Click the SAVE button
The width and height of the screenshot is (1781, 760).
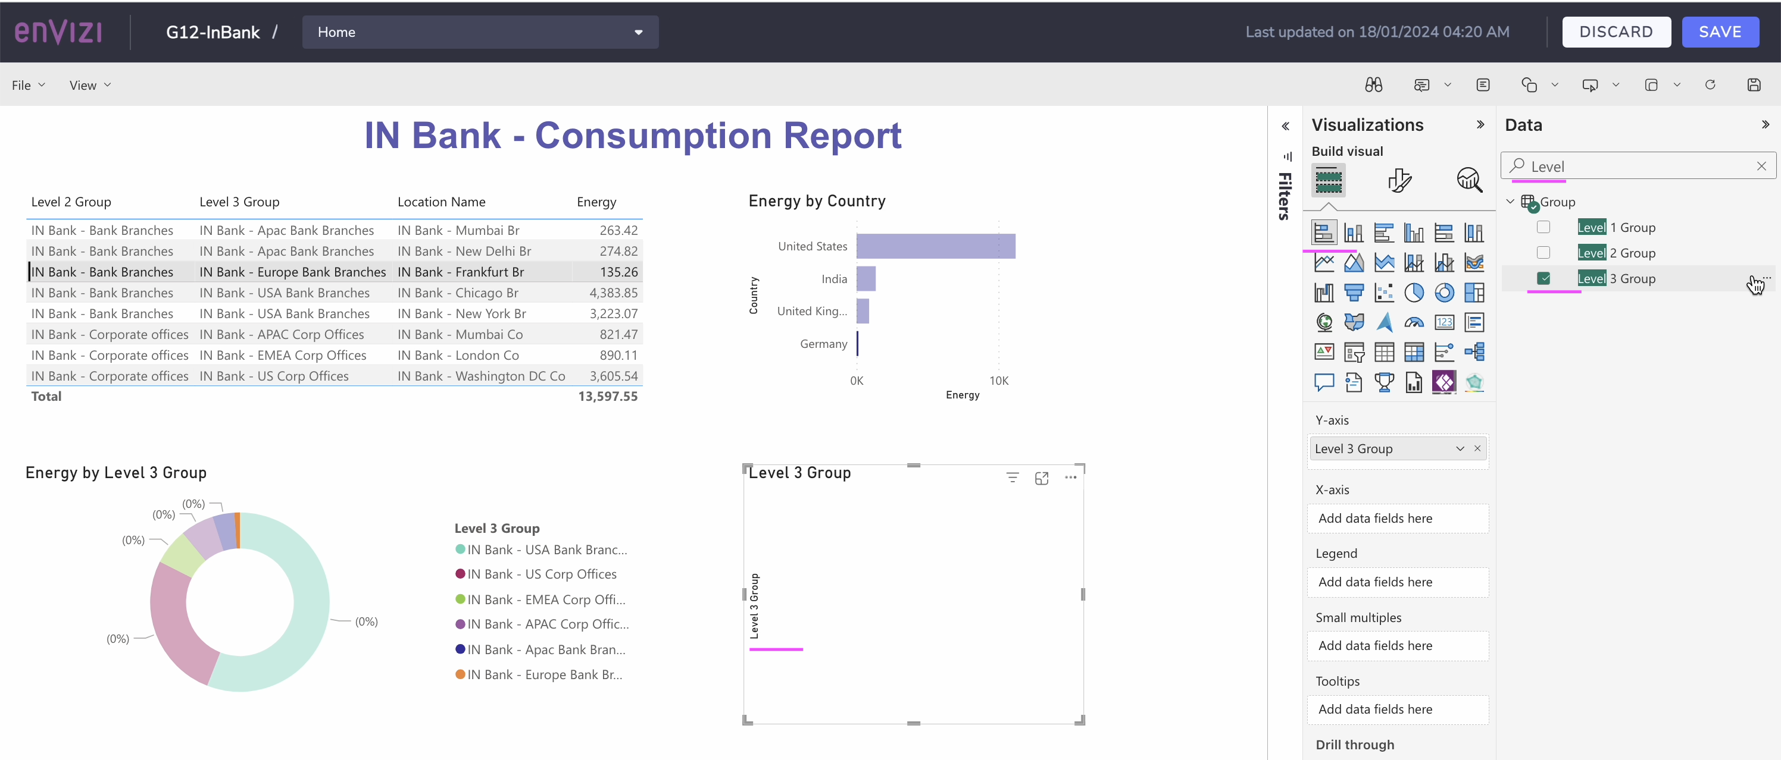[x=1721, y=32]
